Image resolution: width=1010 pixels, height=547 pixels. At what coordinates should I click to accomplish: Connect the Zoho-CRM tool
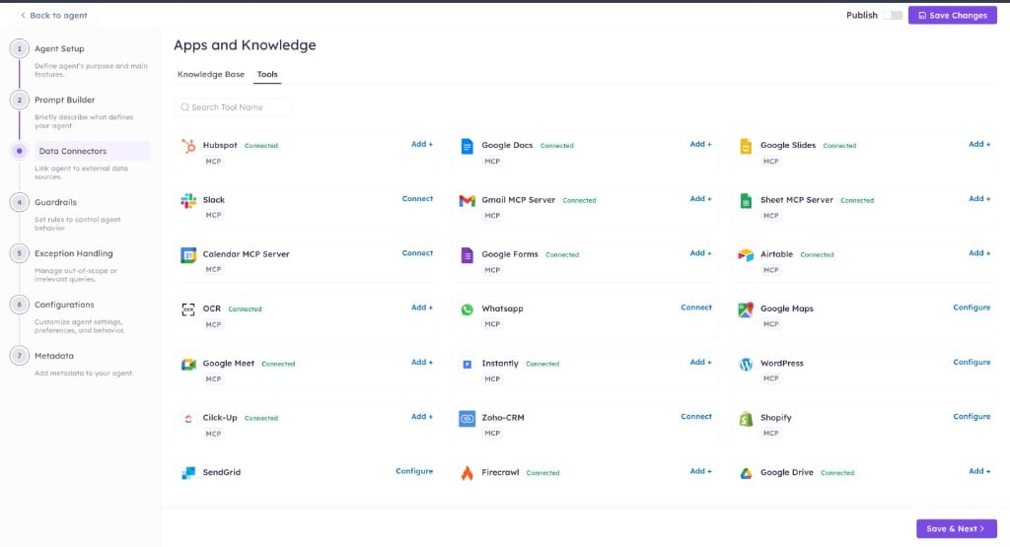click(x=696, y=416)
